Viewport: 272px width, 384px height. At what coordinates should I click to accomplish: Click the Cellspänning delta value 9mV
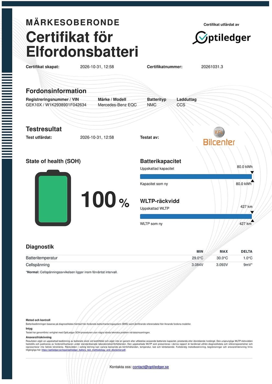point(248,265)
